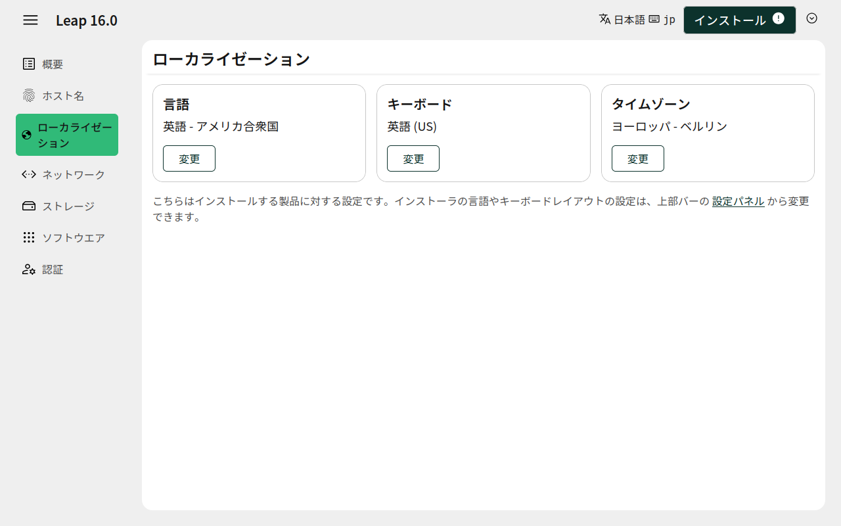
Task: Go to the ホスト名 page
Action: point(67,95)
